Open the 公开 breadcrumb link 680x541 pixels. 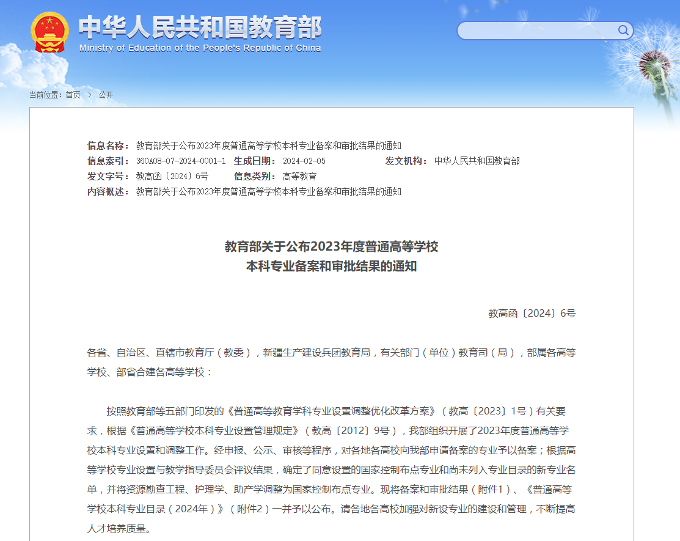106,95
